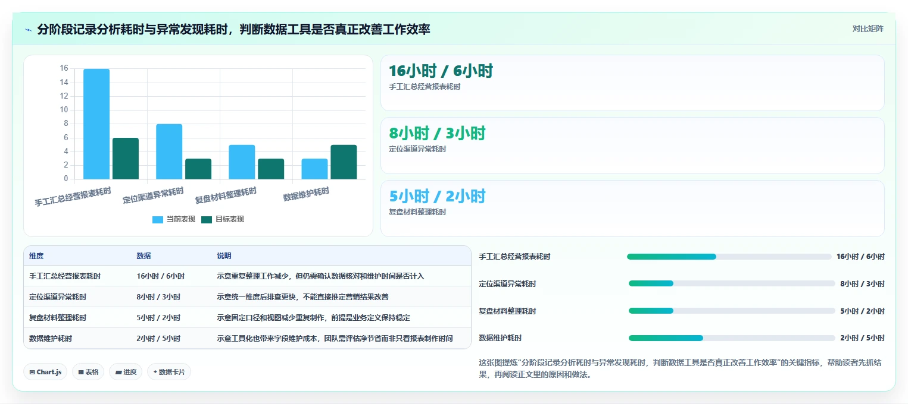
Task: Click progress value label 2小时 / 5小时
Action: 862,338
